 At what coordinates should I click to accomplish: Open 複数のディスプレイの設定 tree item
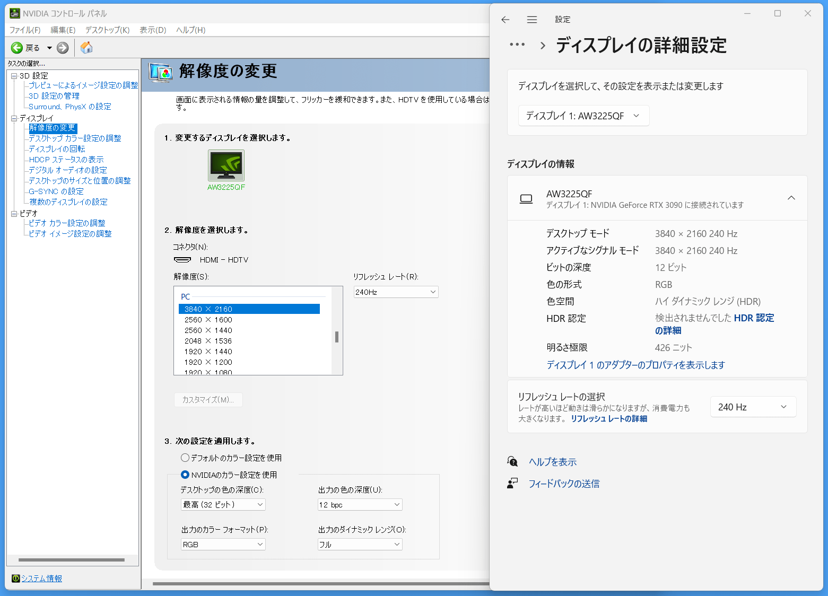tap(68, 202)
